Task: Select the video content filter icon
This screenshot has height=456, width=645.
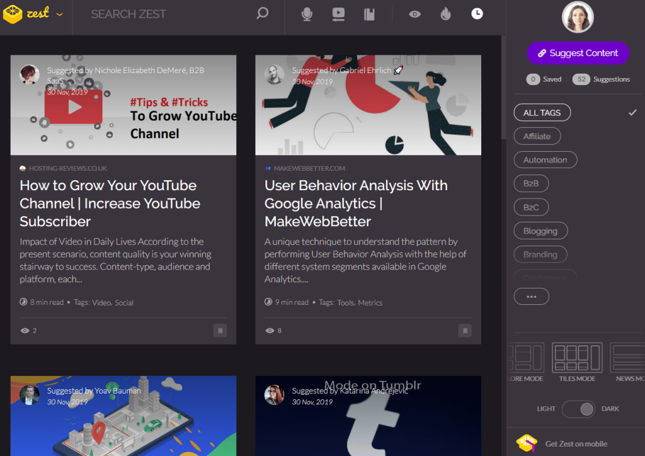Action: [x=338, y=14]
